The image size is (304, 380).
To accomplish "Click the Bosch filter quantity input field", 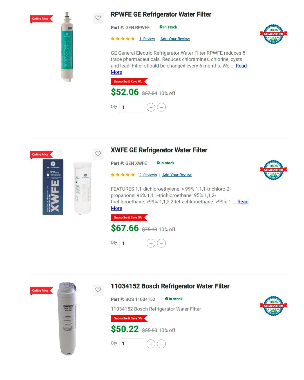I will pyautogui.click(x=131, y=344).
